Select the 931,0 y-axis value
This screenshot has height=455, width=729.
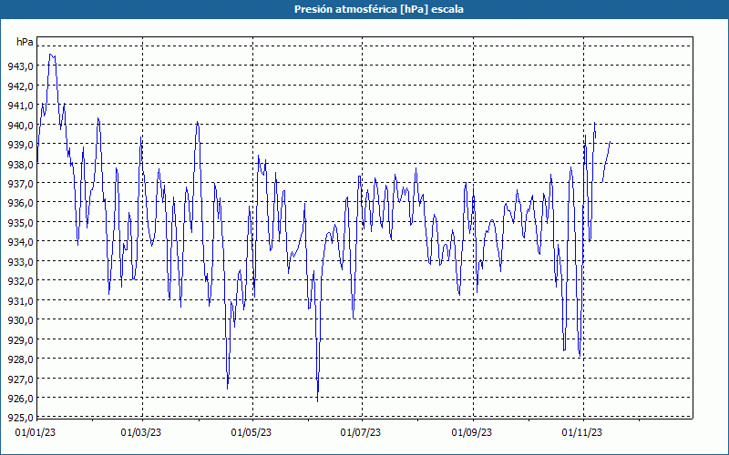(x=20, y=300)
